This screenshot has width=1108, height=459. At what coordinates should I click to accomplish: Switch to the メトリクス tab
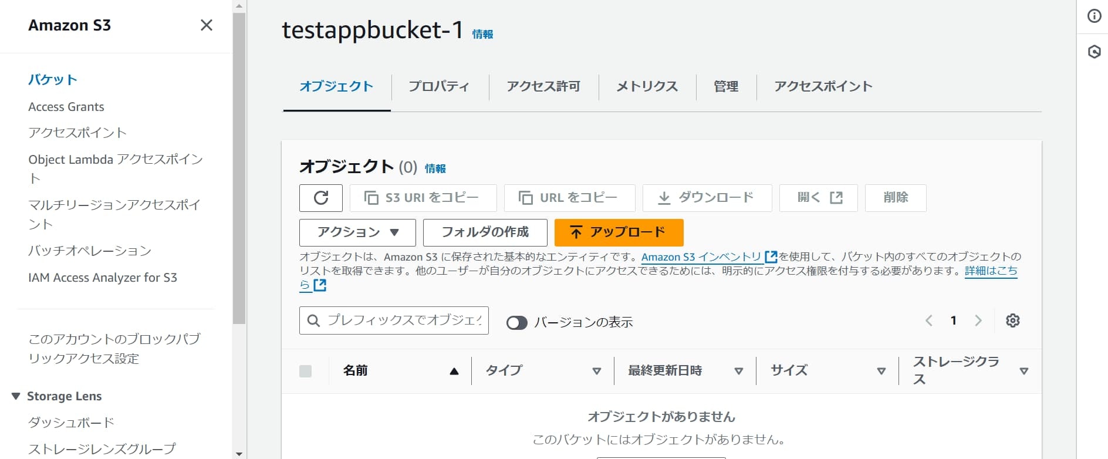[647, 87]
